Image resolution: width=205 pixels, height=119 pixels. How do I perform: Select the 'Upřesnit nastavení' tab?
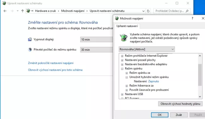(x=127, y=26)
